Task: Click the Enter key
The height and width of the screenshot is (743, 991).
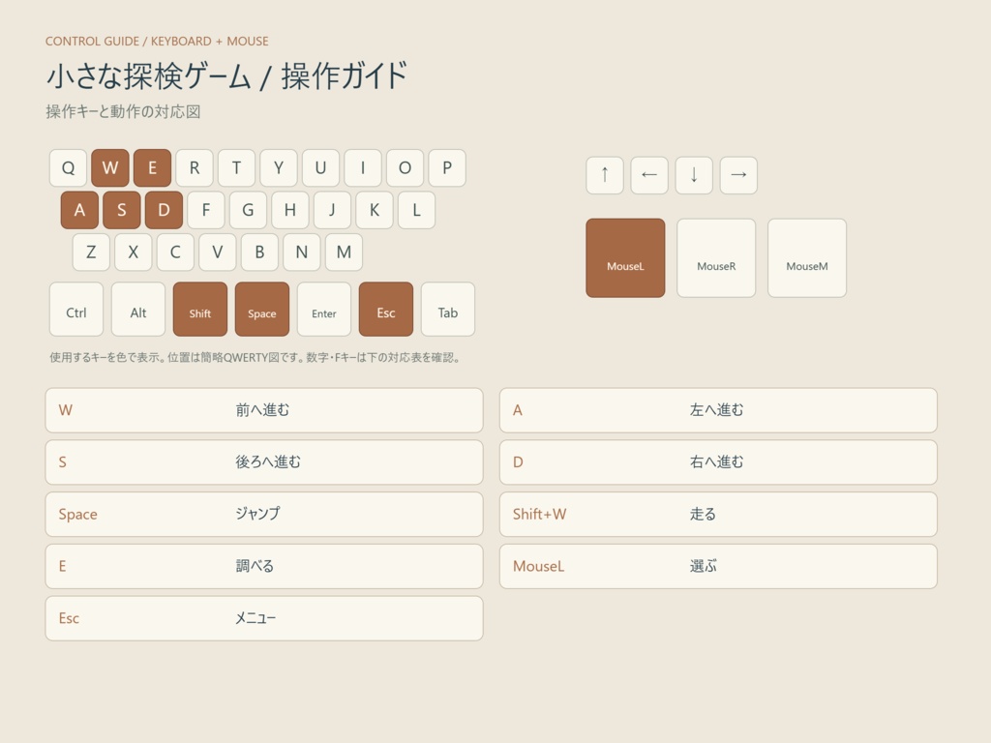Action: click(324, 310)
